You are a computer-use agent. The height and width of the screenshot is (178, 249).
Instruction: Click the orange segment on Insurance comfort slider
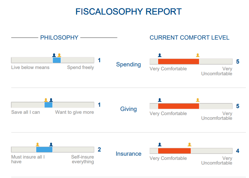(174, 151)
